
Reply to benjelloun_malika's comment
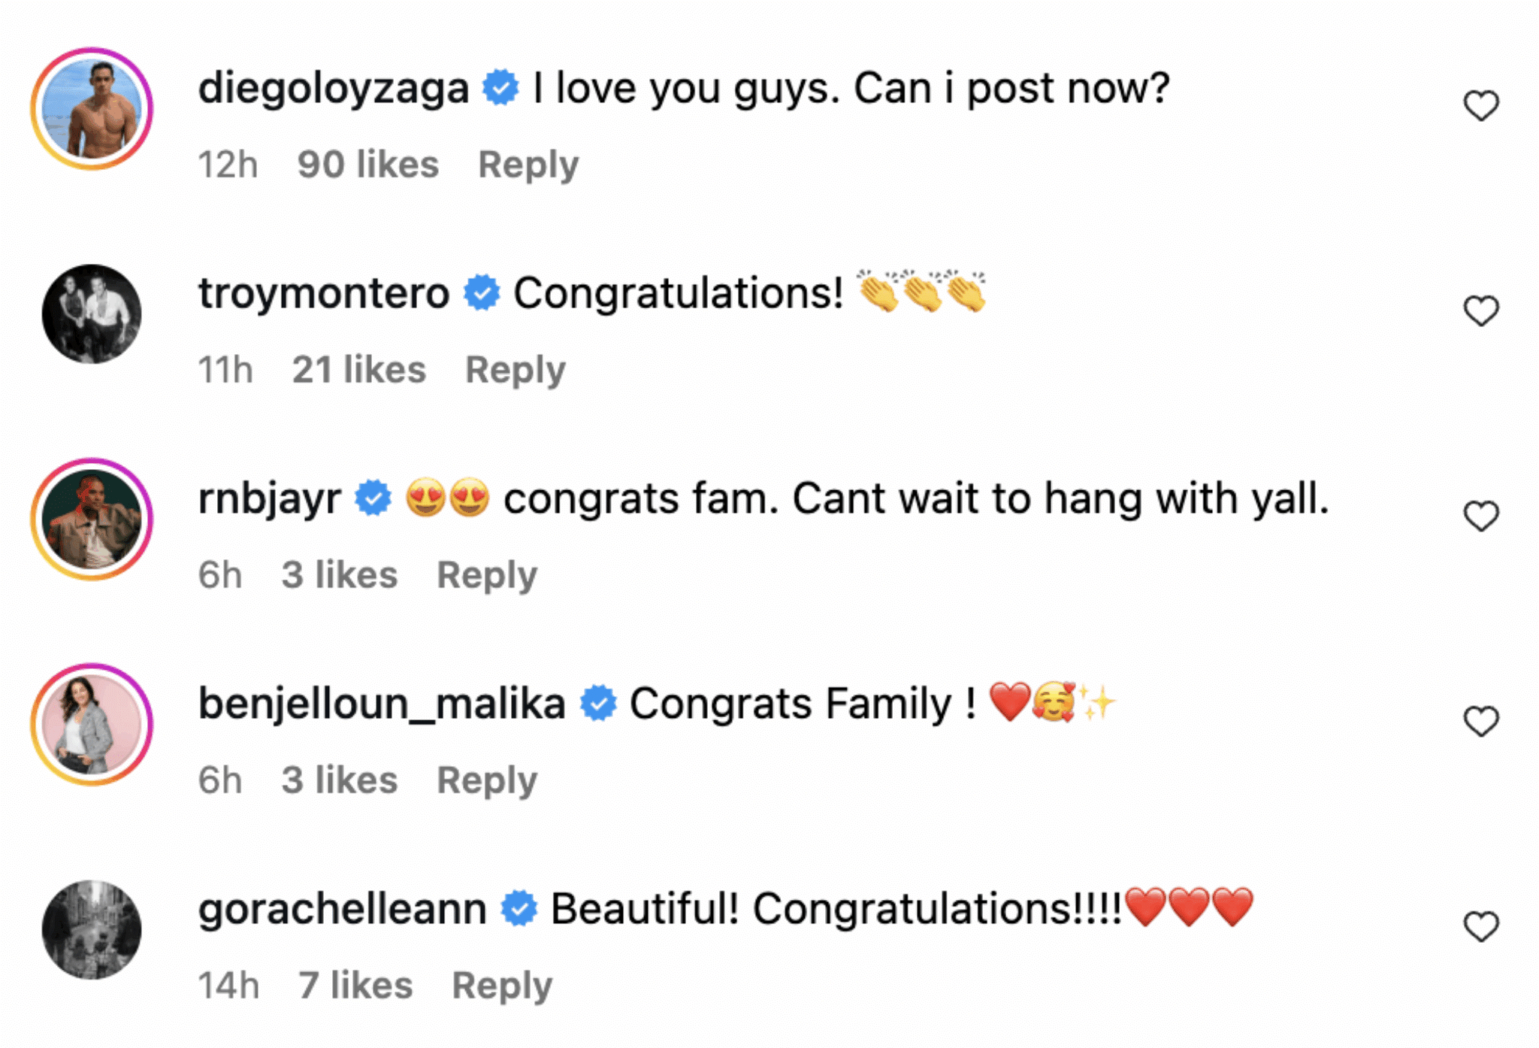pos(487,780)
